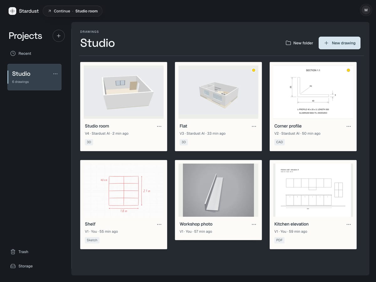This screenshot has width=376, height=282.
Task: Open more options for Kitchen elevation
Action: 349,224
